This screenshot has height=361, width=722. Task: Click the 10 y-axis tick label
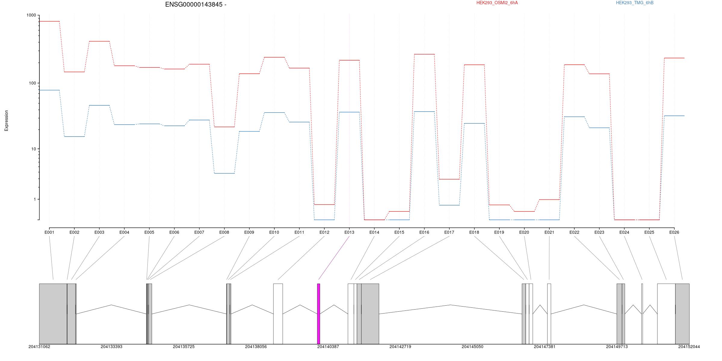pyautogui.click(x=33, y=149)
